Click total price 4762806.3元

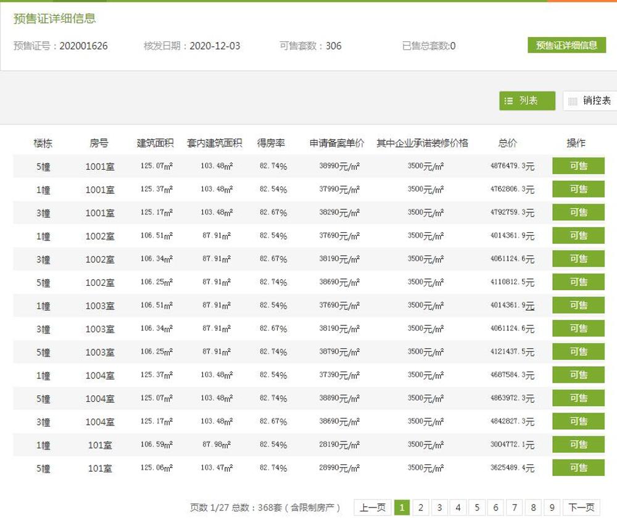[512, 190]
